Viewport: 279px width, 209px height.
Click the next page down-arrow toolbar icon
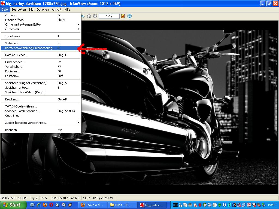tap(95, 16)
